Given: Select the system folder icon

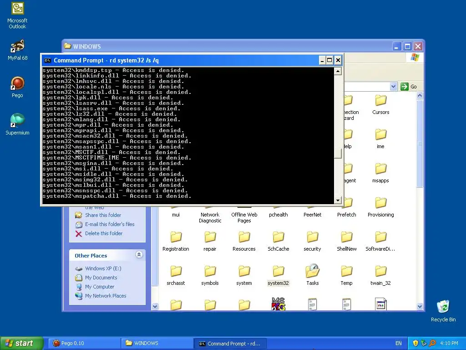Looking at the screenshot, I should [x=244, y=272].
